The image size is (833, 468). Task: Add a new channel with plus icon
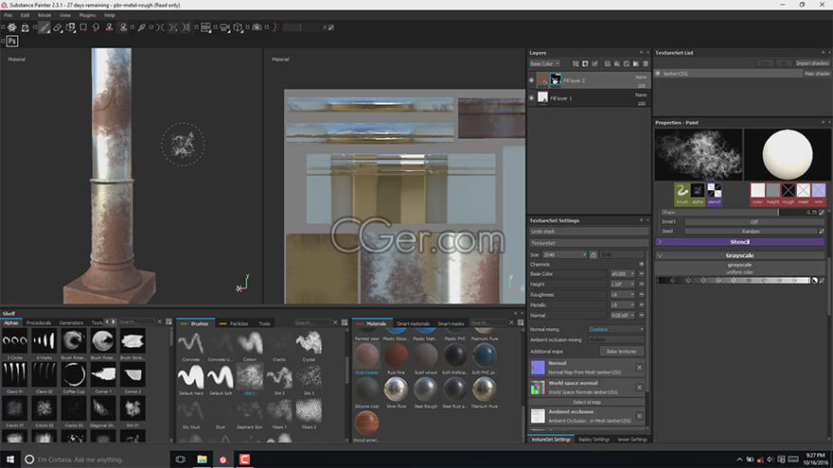(641, 264)
